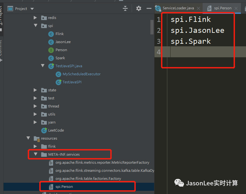Click the ServiceLoader.java tab class icon

pos(158,8)
